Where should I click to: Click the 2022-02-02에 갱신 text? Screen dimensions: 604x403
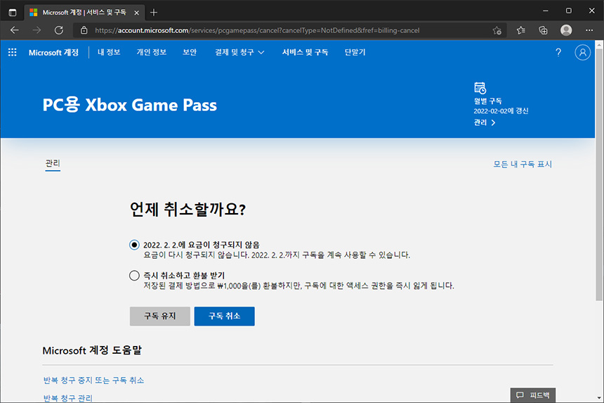[501, 111]
